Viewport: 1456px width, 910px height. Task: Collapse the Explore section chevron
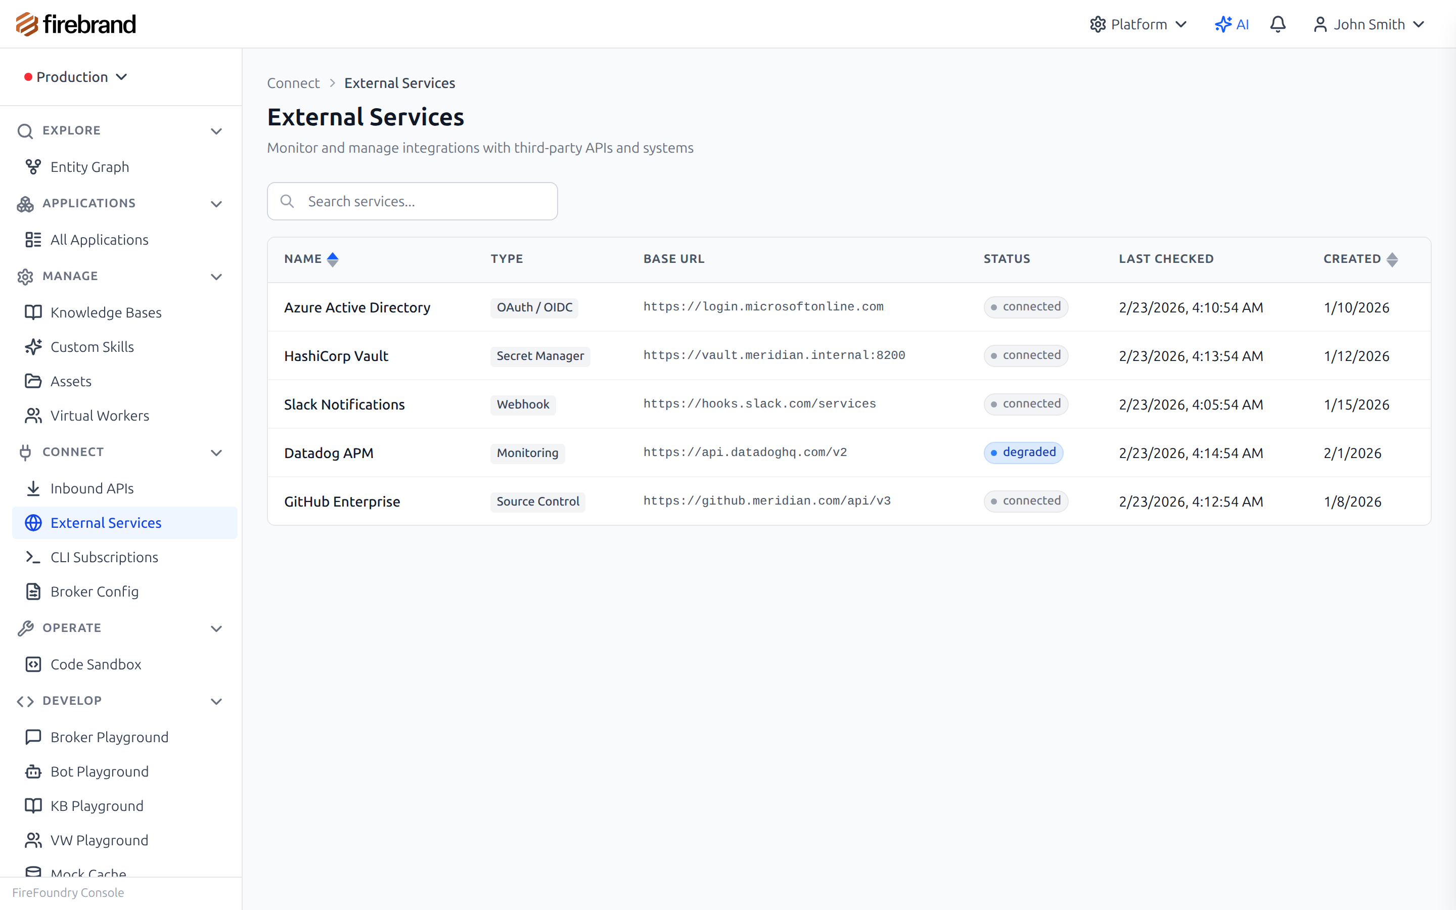click(216, 131)
